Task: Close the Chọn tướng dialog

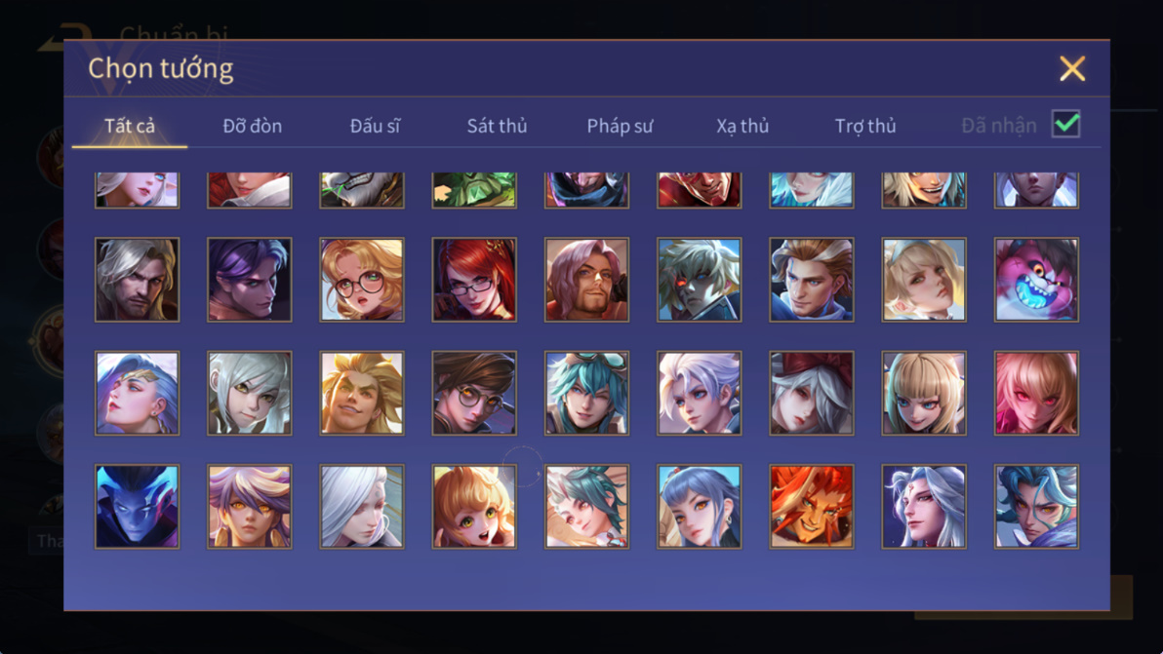Action: point(1071,69)
